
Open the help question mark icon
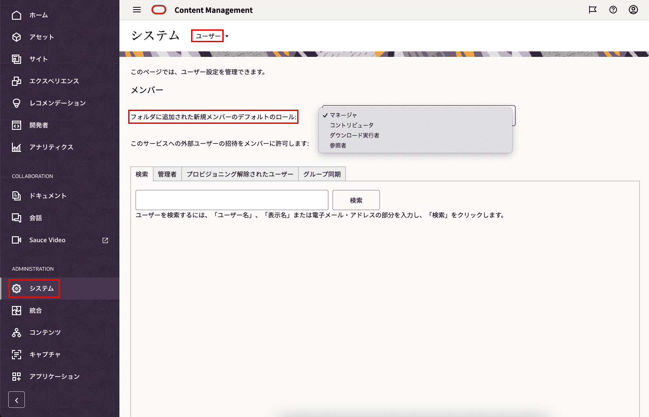point(613,10)
